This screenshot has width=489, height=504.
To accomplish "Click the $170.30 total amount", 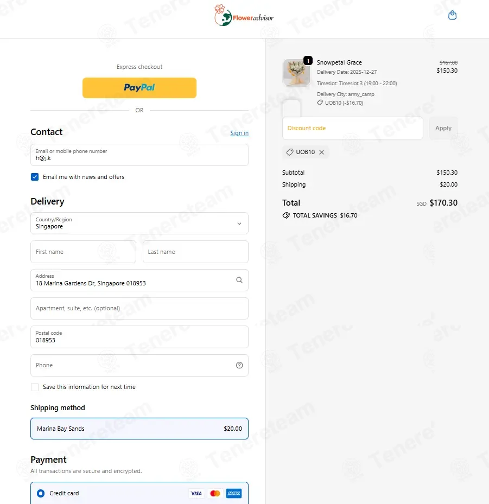I will click(443, 203).
